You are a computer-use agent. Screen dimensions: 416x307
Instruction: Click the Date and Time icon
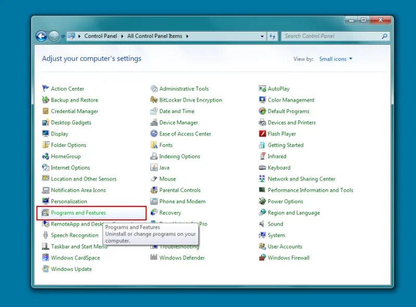(154, 111)
